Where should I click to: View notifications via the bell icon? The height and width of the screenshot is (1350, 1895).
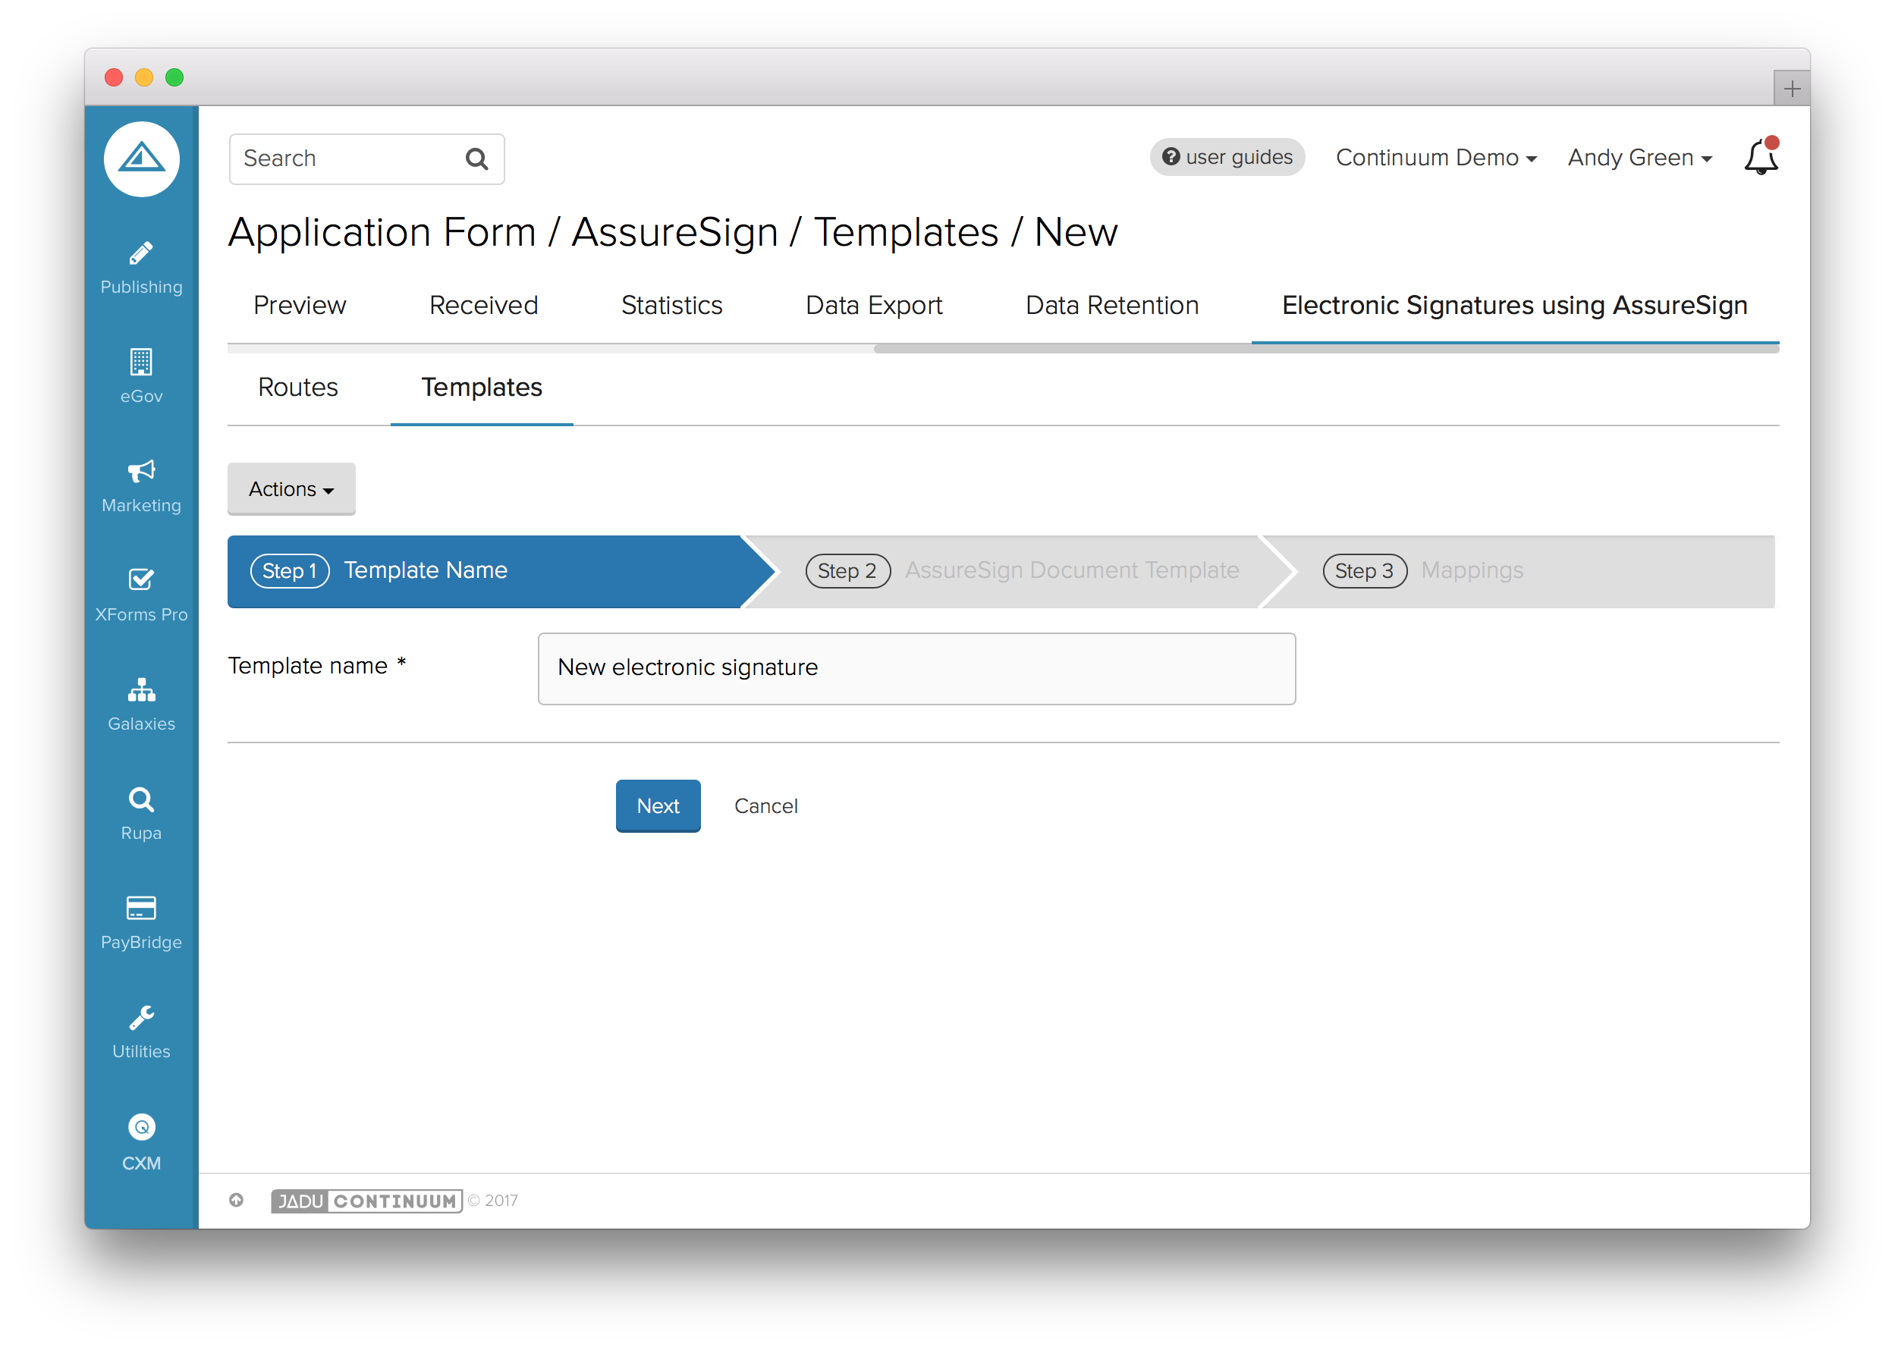(1759, 157)
